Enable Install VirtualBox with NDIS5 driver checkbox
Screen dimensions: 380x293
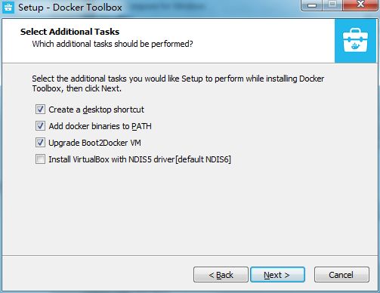40,159
